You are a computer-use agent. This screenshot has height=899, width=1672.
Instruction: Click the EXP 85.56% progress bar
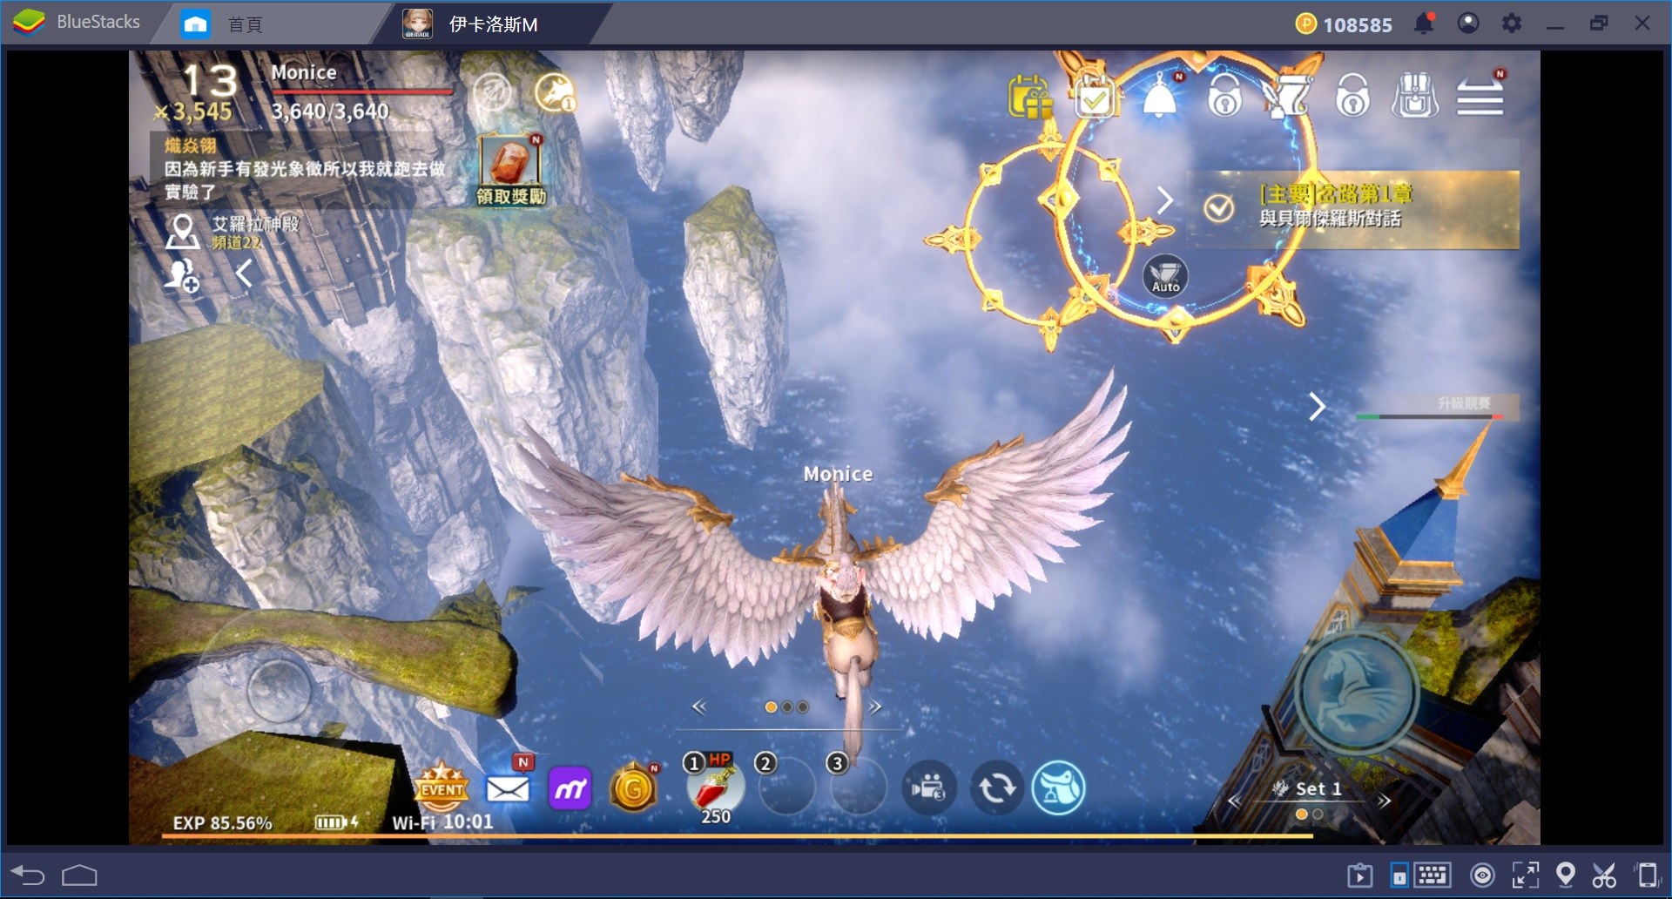tap(737, 836)
